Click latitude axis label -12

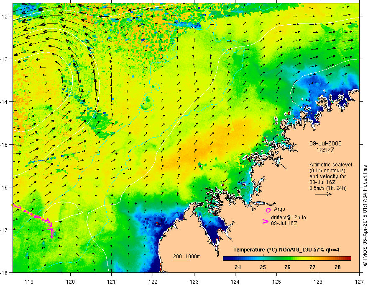tap(4, 16)
